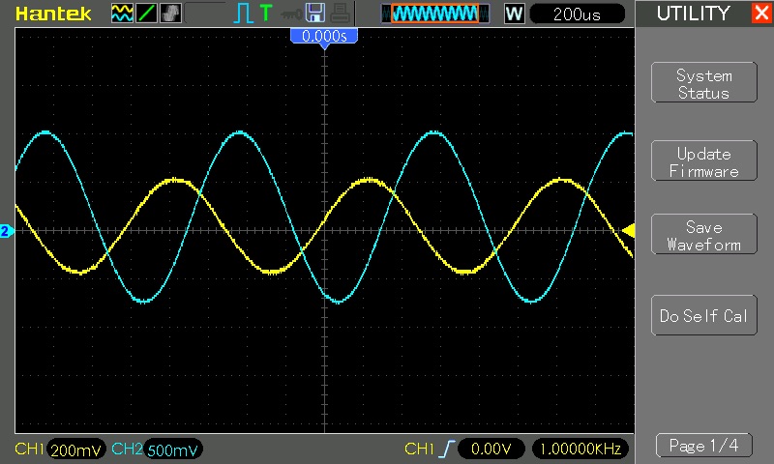Run Do Self Cal

[x=704, y=315]
